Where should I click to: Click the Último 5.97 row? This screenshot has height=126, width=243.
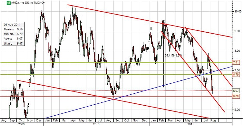(x=13, y=44)
